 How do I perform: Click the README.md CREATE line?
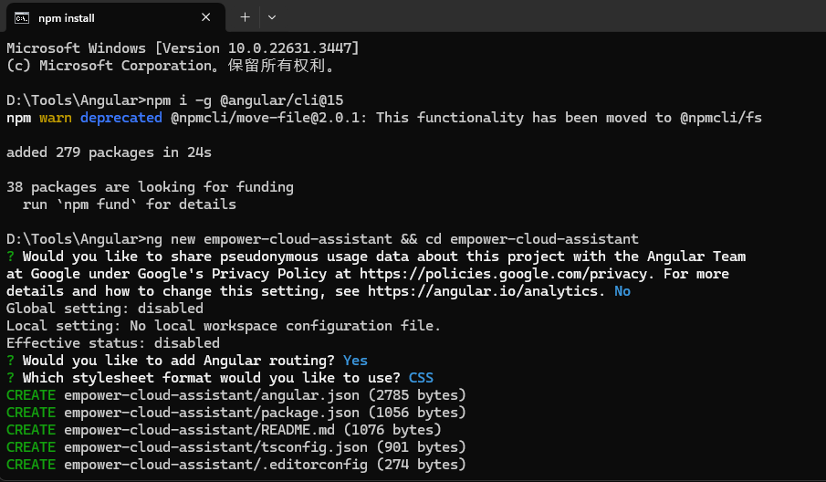pos(224,430)
